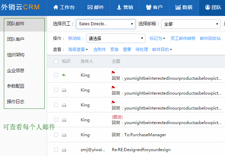Open the Re:RE:Designedforyourdesign mail

141,150
